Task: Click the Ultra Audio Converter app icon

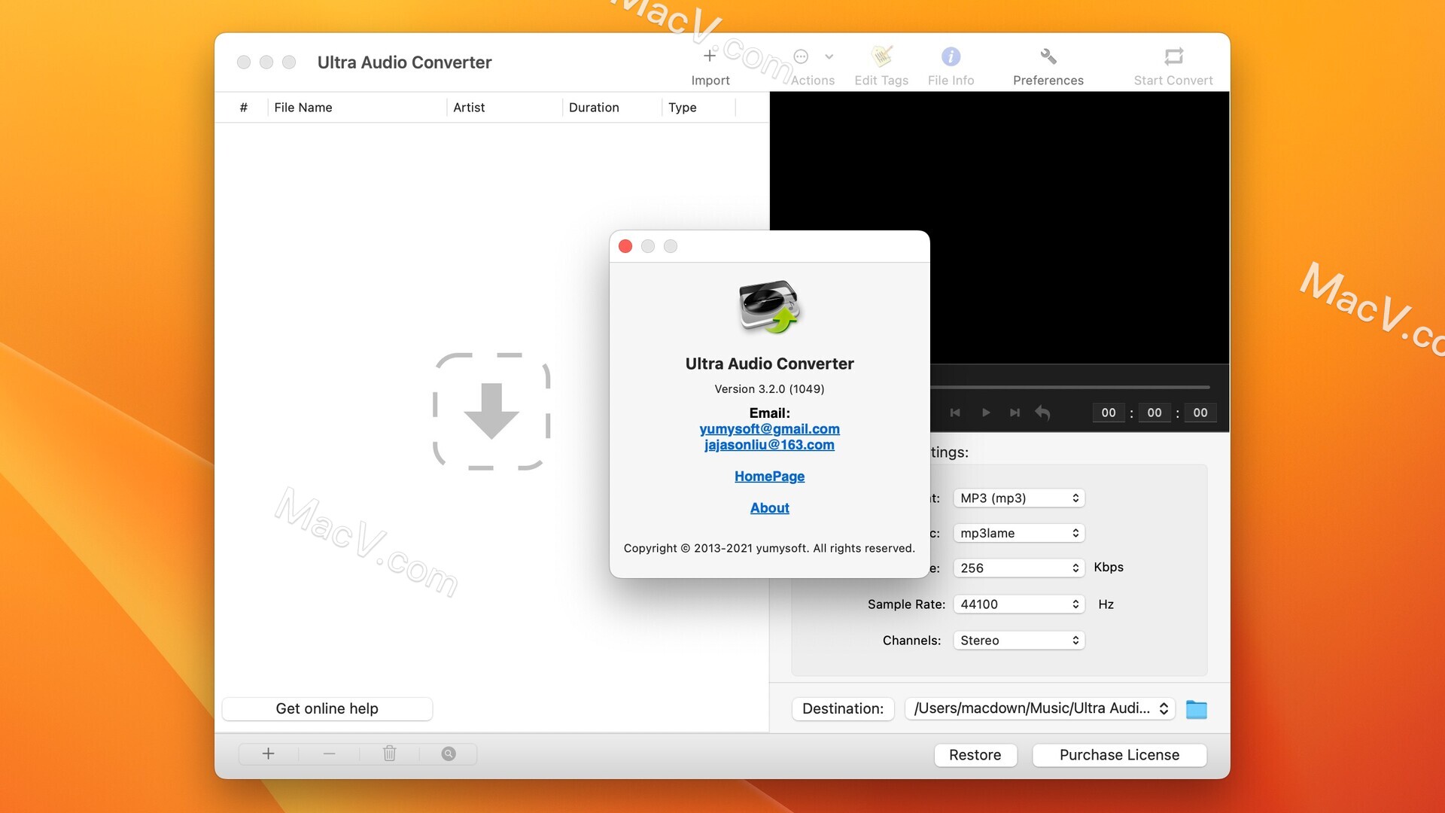Action: click(x=769, y=307)
